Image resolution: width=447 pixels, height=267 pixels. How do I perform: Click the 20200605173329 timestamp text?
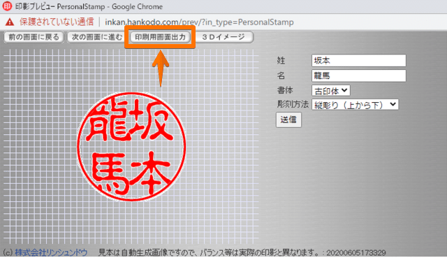356,253
